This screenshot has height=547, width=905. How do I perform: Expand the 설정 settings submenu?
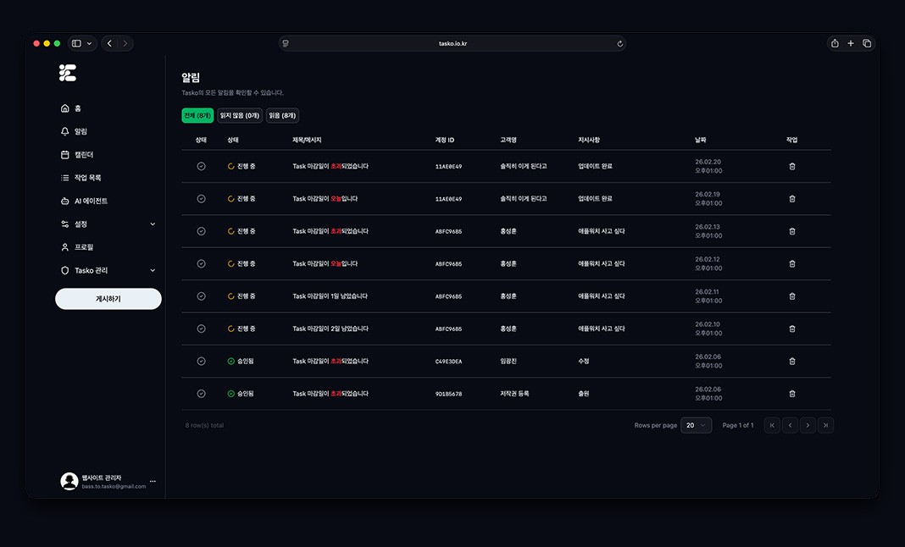pyautogui.click(x=153, y=224)
